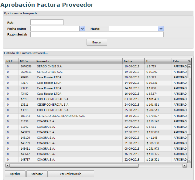195x180 pixels.
Task: Click the Aprobar button
Action: [x=15, y=174]
